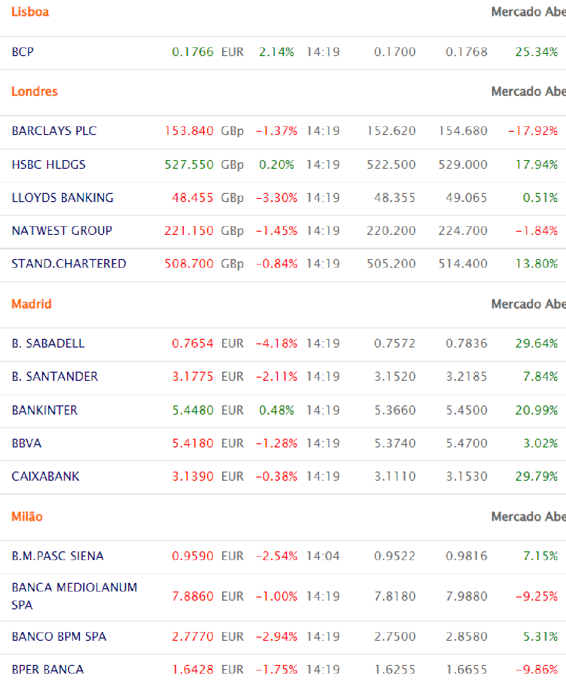Viewport: 566px width, 680px height.
Task: Click the Lisboa market heading
Action: 30,12
